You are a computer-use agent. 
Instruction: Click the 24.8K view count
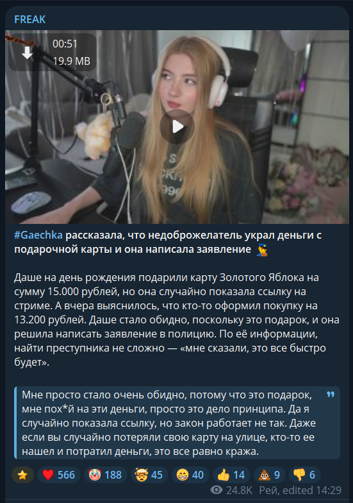(240, 490)
